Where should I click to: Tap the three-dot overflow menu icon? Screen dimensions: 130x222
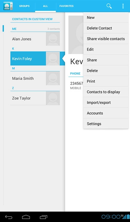point(123,6)
